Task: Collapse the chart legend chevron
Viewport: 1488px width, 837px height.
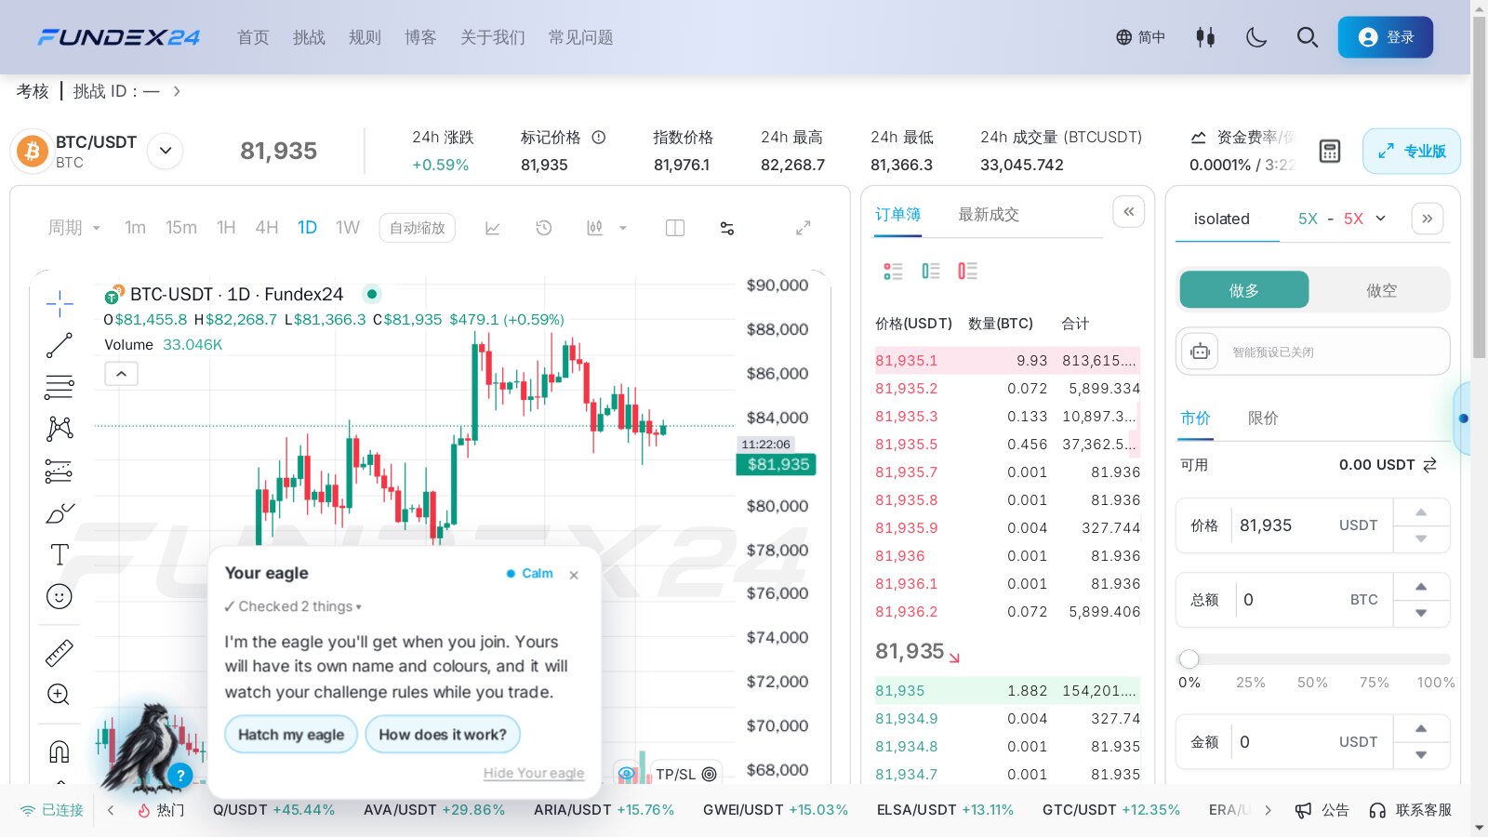Action: (121, 374)
